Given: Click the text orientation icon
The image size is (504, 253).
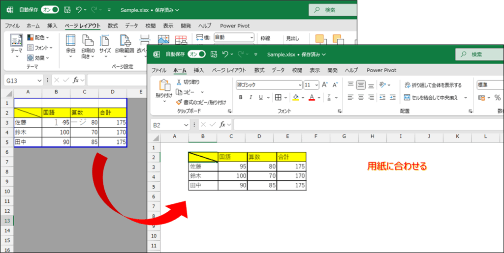Looking at the screenshot, I should pyautogui.click(x=382, y=84).
